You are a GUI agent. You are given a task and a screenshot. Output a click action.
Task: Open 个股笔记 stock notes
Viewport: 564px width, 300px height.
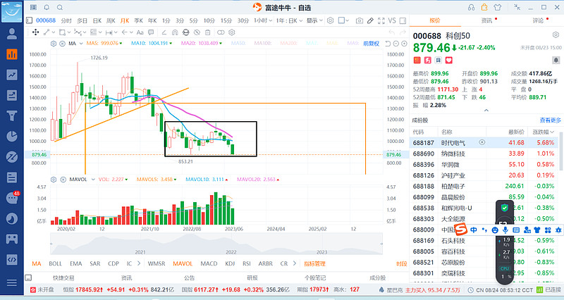(315, 277)
